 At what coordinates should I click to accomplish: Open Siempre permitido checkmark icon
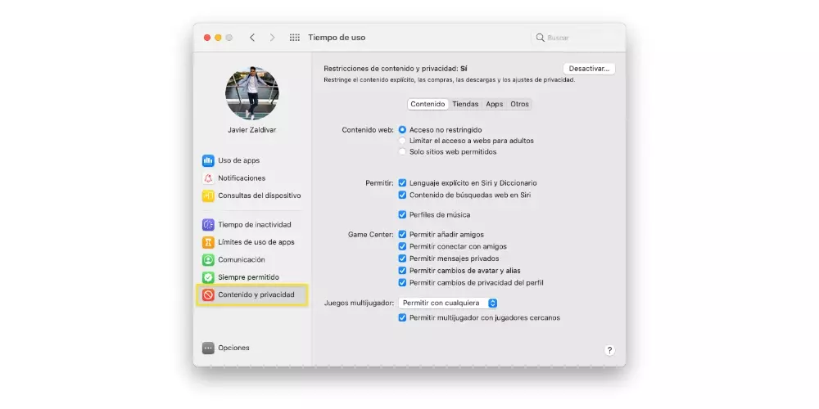(208, 277)
